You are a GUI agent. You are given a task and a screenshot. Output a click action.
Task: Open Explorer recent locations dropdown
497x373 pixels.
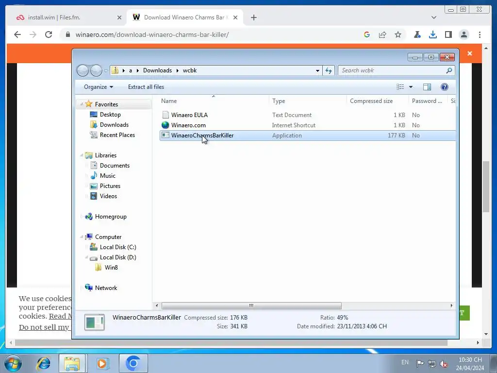[106, 71]
